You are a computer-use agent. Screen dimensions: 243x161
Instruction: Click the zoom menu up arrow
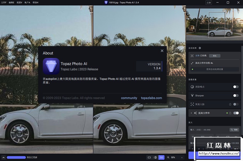tap(182, 157)
